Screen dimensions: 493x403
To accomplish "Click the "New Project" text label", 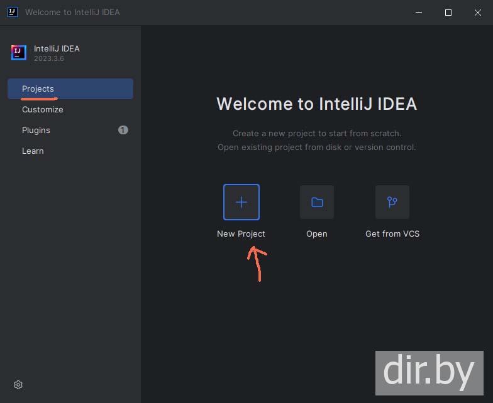I will click(241, 234).
